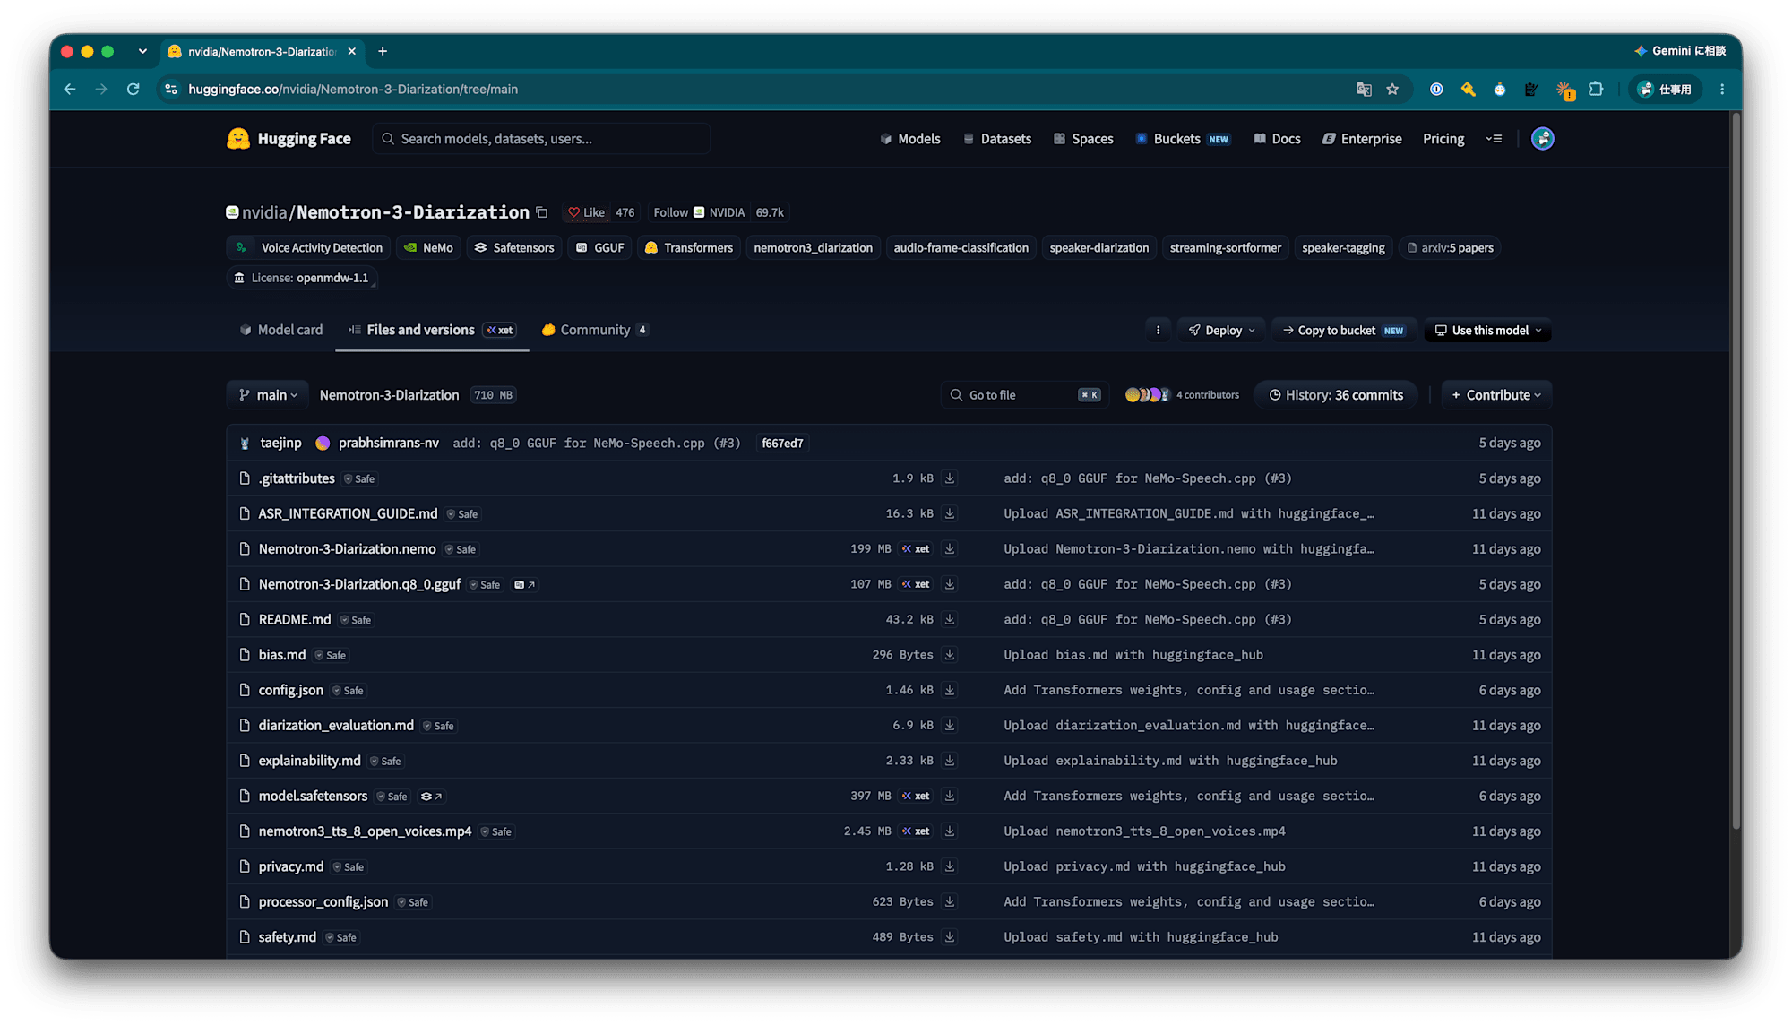This screenshot has width=1792, height=1025.
Task: Like the Nemotron-3-Diarization model
Action: click(x=587, y=212)
